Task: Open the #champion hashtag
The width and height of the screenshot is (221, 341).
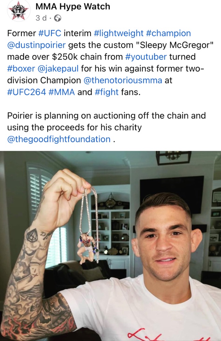Action: coord(168,33)
